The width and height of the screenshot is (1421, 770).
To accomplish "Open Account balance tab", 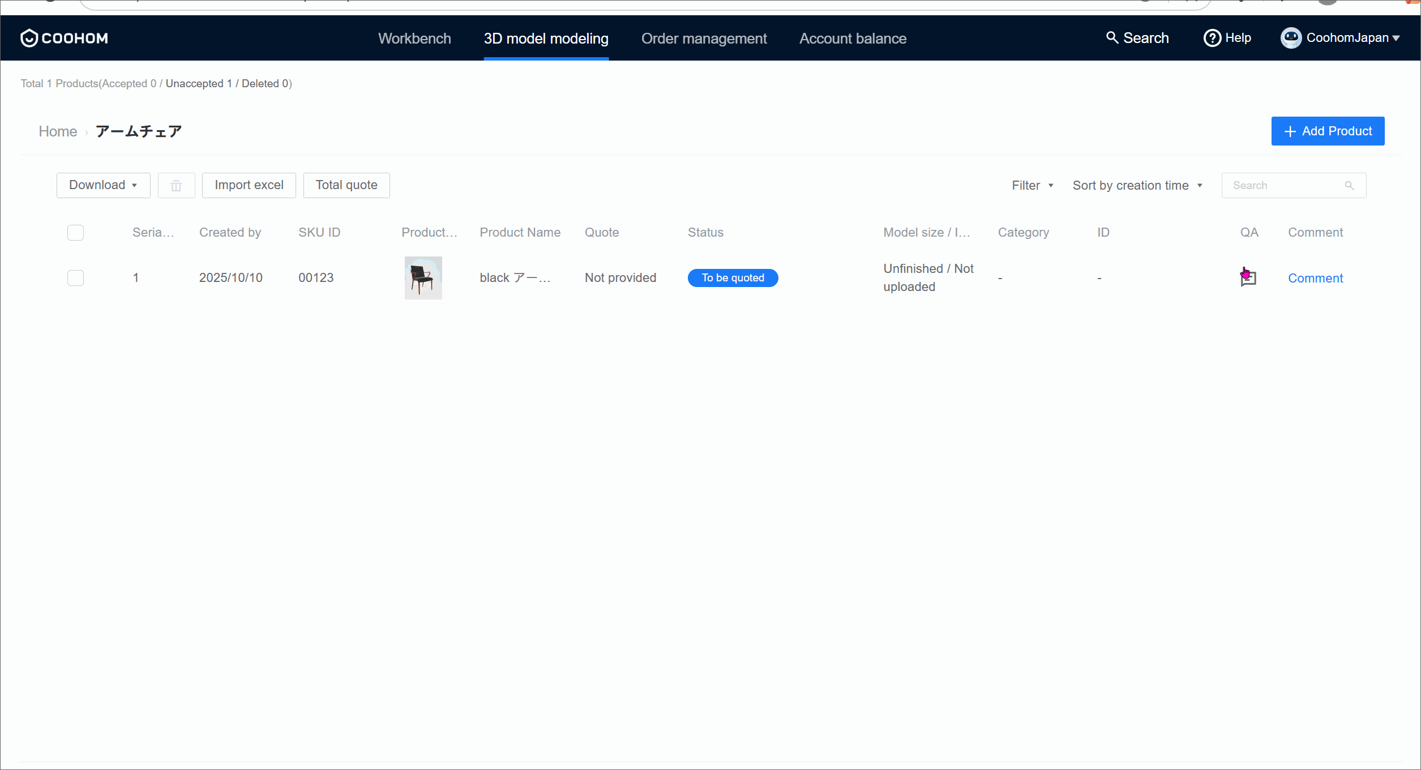I will pyautogui.click(x=853, y=38).
